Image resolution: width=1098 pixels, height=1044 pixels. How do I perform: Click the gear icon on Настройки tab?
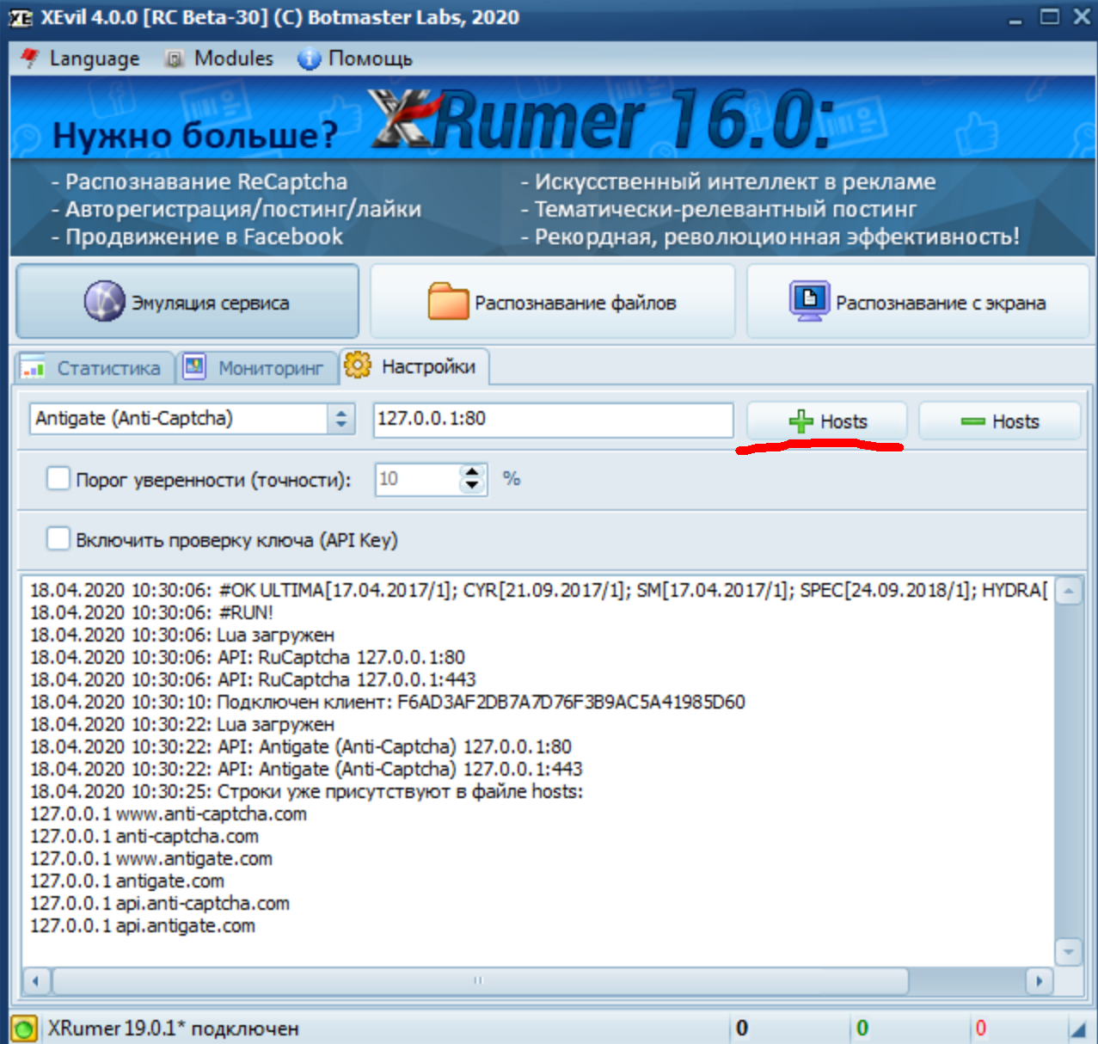[358, 365]
